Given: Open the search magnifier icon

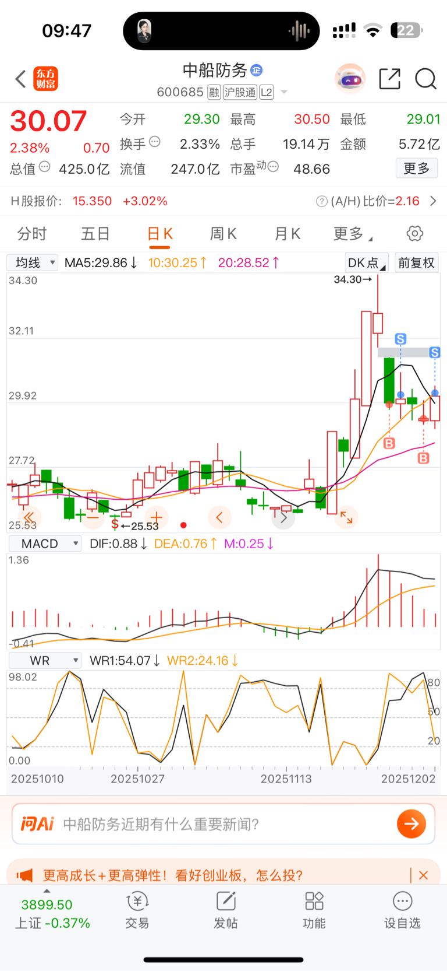Looking at the screenshot, I should [x=425, y=79].
